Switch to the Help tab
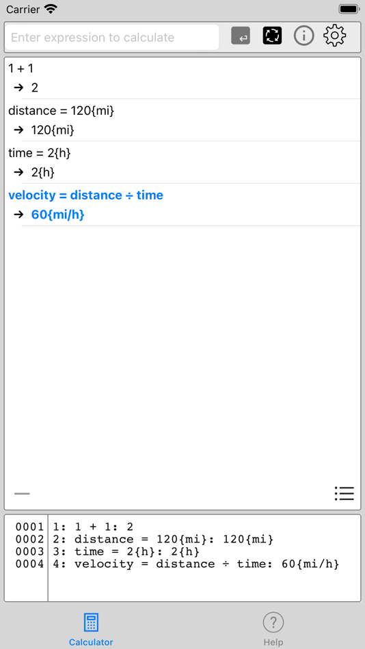The width and height of the screenshot is (365, 649). (x=273, y=630)
